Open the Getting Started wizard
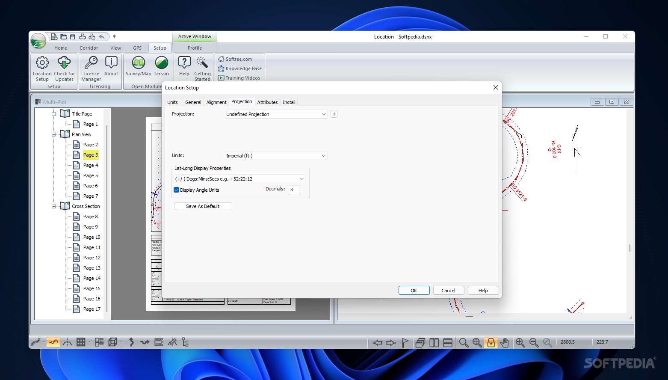 pos(202,68)
